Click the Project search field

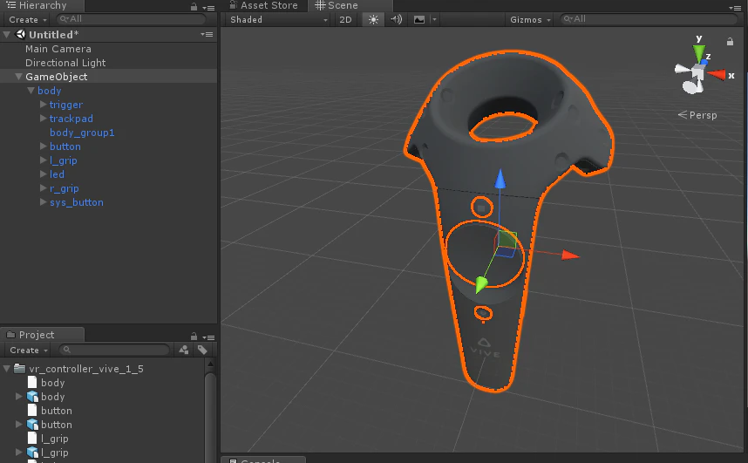pos(114,350)
